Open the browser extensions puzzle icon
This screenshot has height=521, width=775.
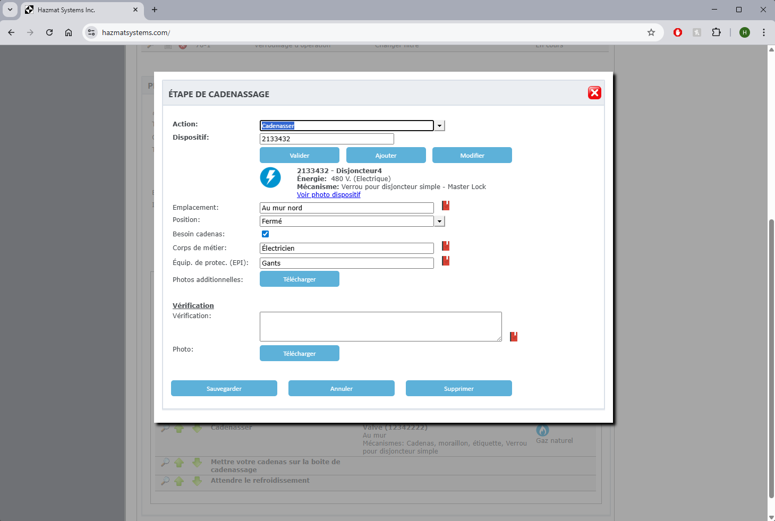pos(716,32)
